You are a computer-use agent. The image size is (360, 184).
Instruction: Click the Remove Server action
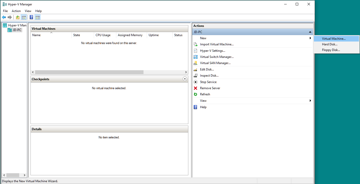pyautogui.click(x=210, y=88)
